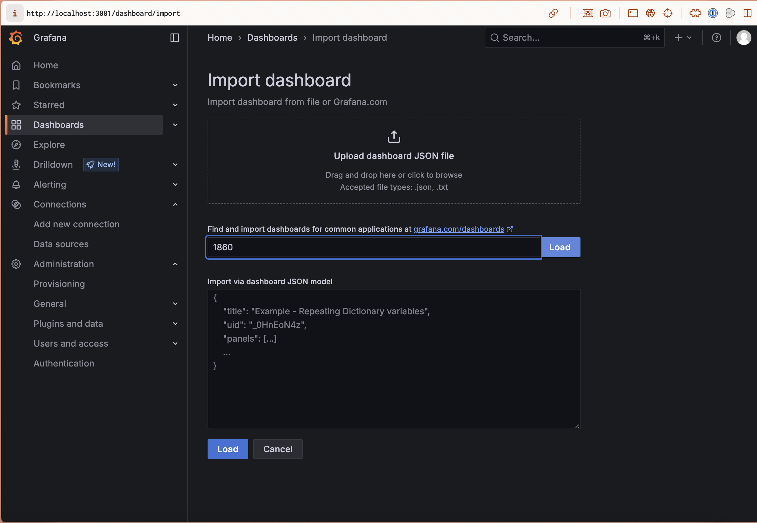Click the Starred star icon
This screenshot has width=757, height=523.
pos(16,105)
